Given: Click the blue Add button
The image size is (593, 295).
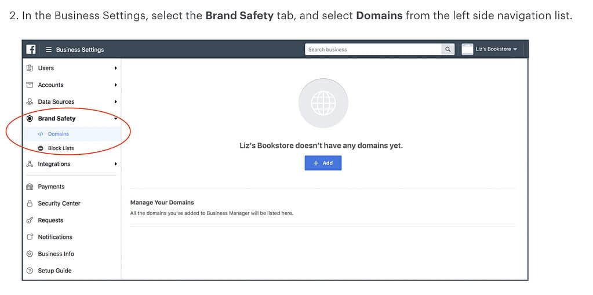Looking at the screenshot, I should click(x=323, y=163).
